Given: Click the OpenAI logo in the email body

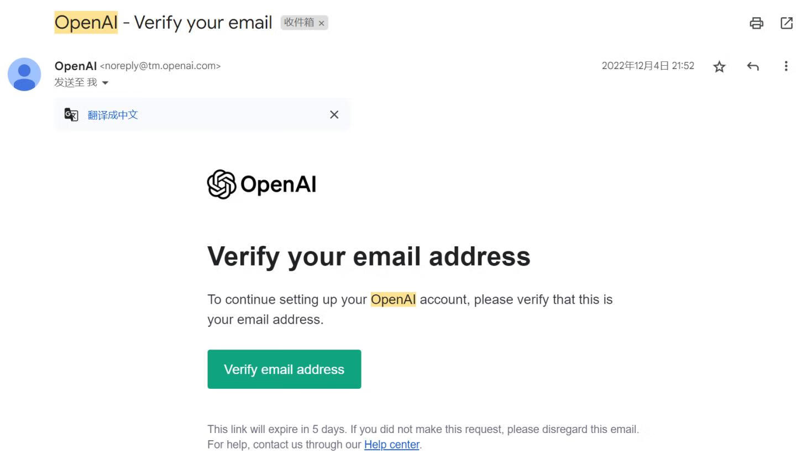Looking at the screenshot, I should pos(261,184).
